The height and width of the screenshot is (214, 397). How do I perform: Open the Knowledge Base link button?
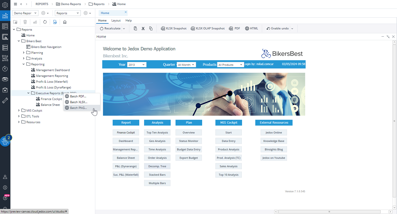point(274,141)
